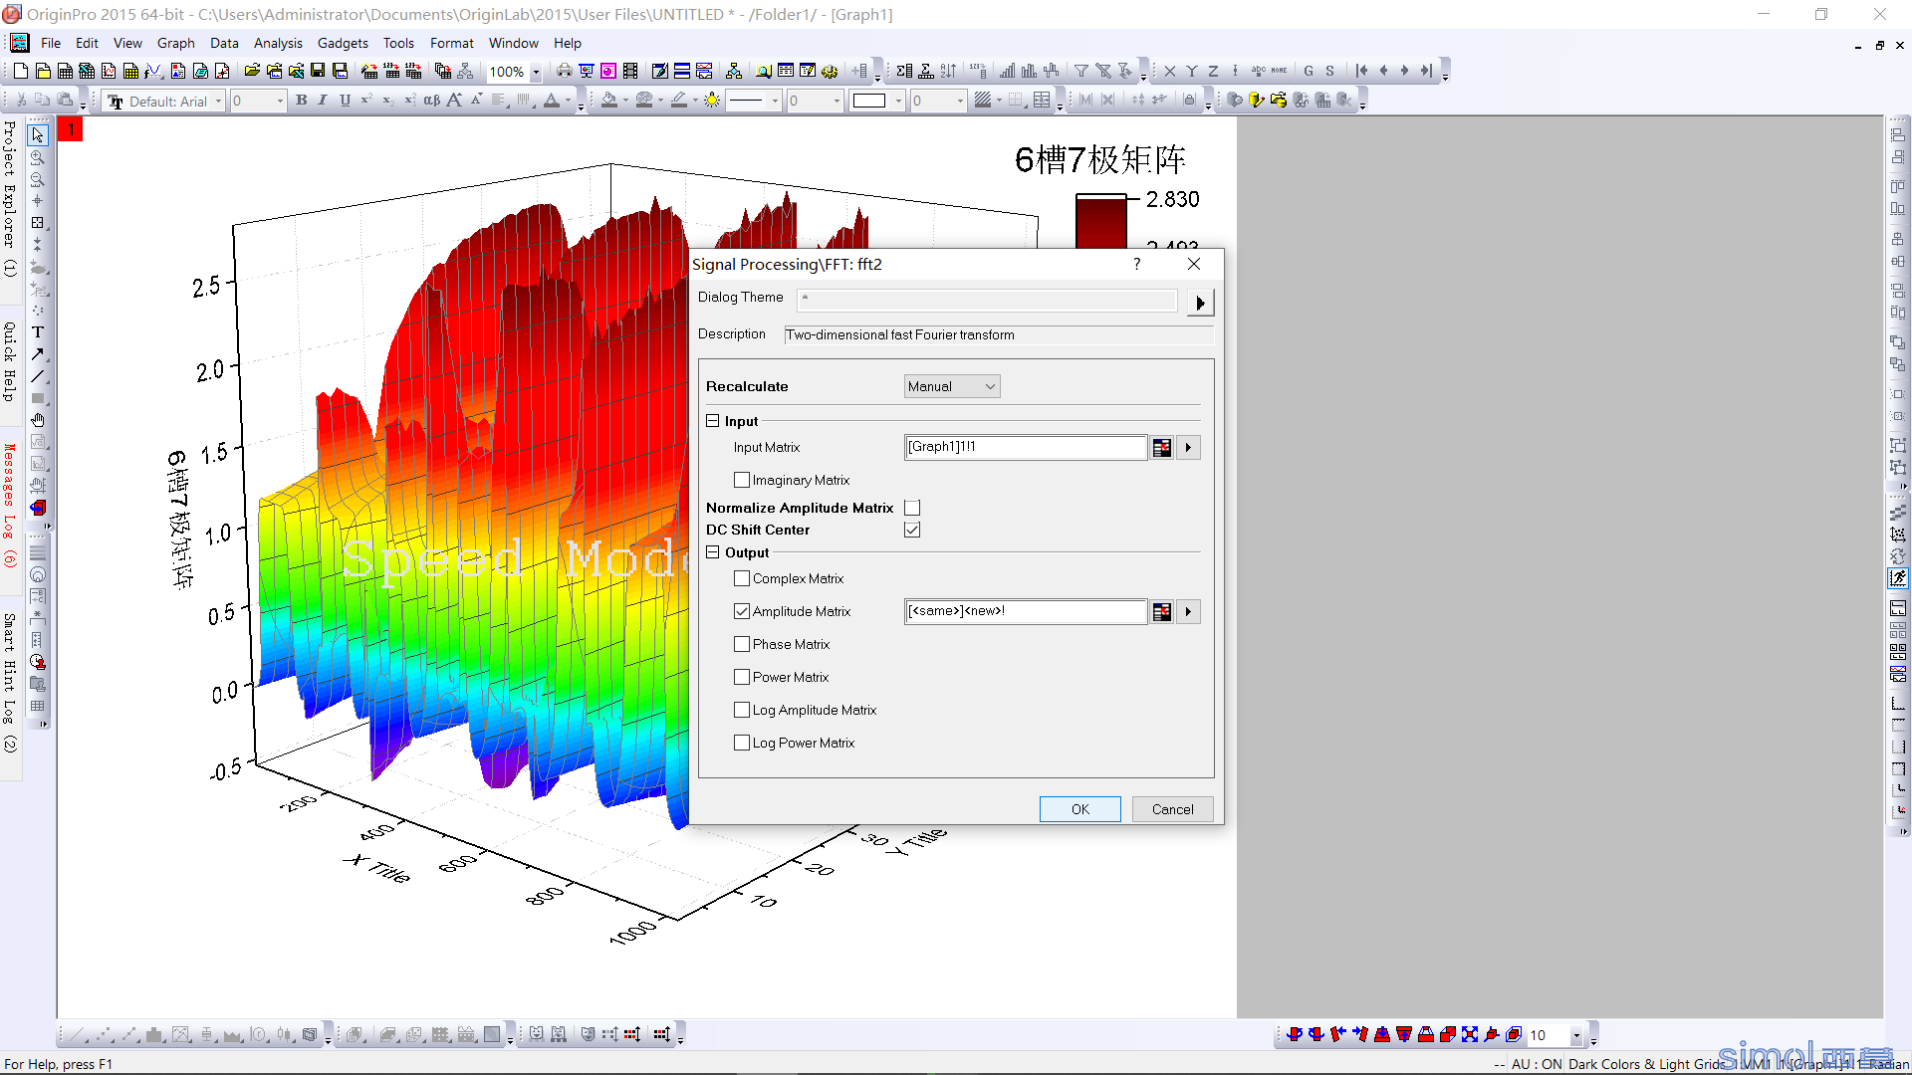
Task: Click the Add Filter funnel icon
Action: coord(1080,71)
